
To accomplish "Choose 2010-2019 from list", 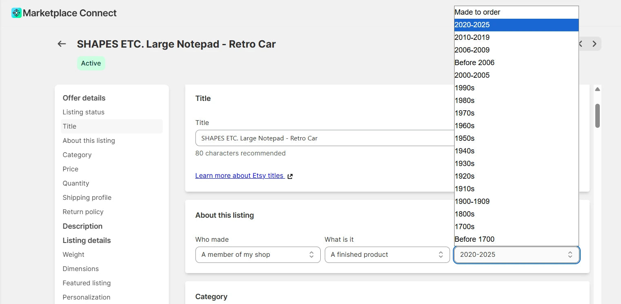I will tap(517, 37).
